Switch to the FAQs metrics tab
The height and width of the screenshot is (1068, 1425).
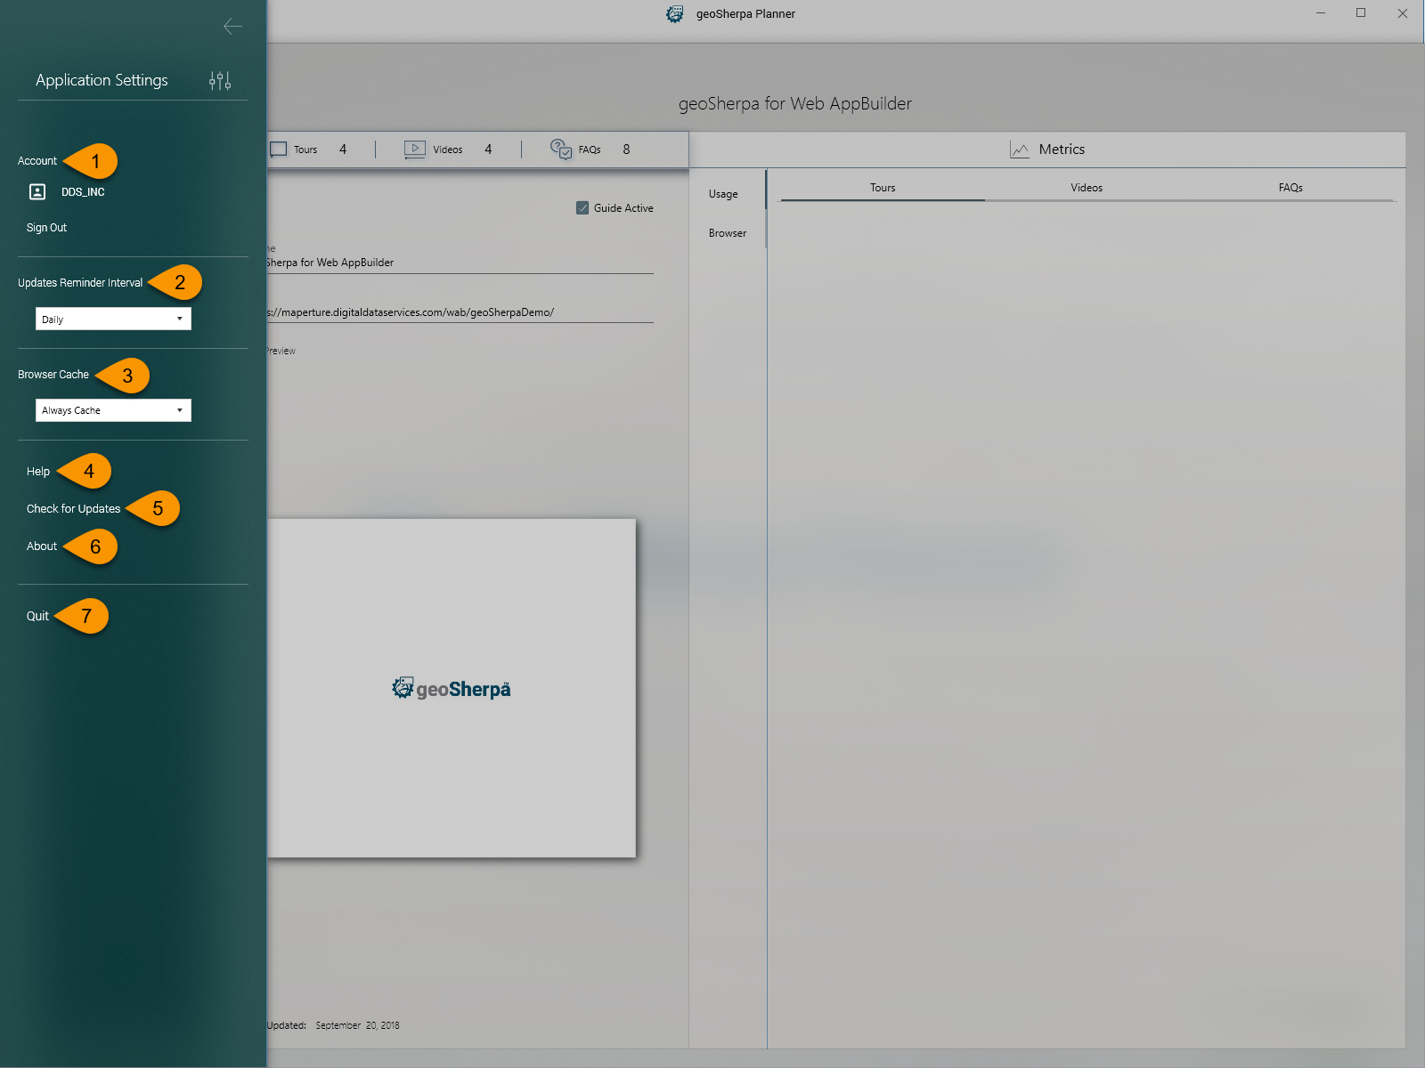point(1291,188)
